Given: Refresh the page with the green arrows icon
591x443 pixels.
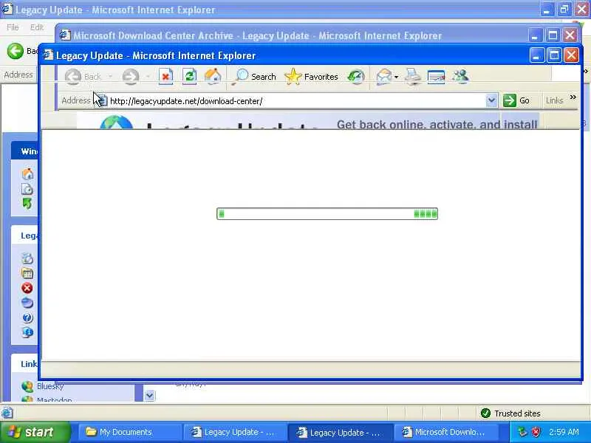Looking at the screenshot, I should [189, 77].
